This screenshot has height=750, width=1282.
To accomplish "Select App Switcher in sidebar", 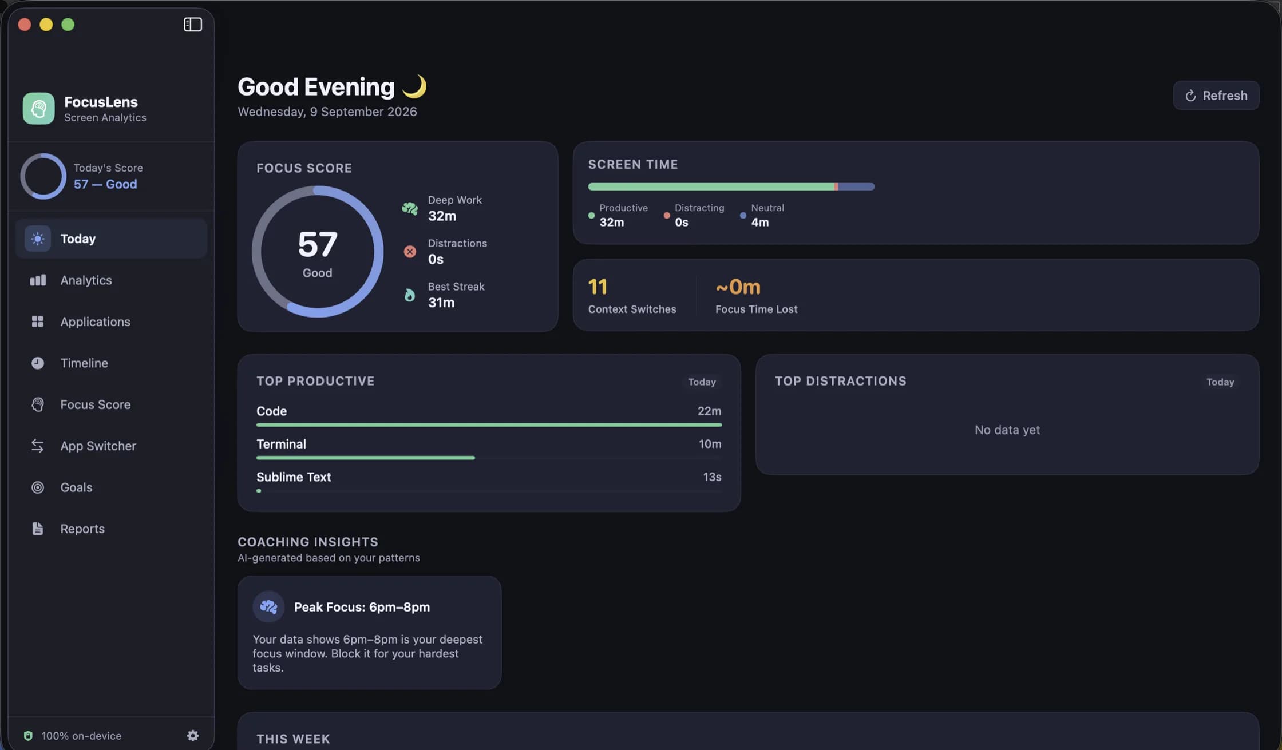I will (111, 446).
